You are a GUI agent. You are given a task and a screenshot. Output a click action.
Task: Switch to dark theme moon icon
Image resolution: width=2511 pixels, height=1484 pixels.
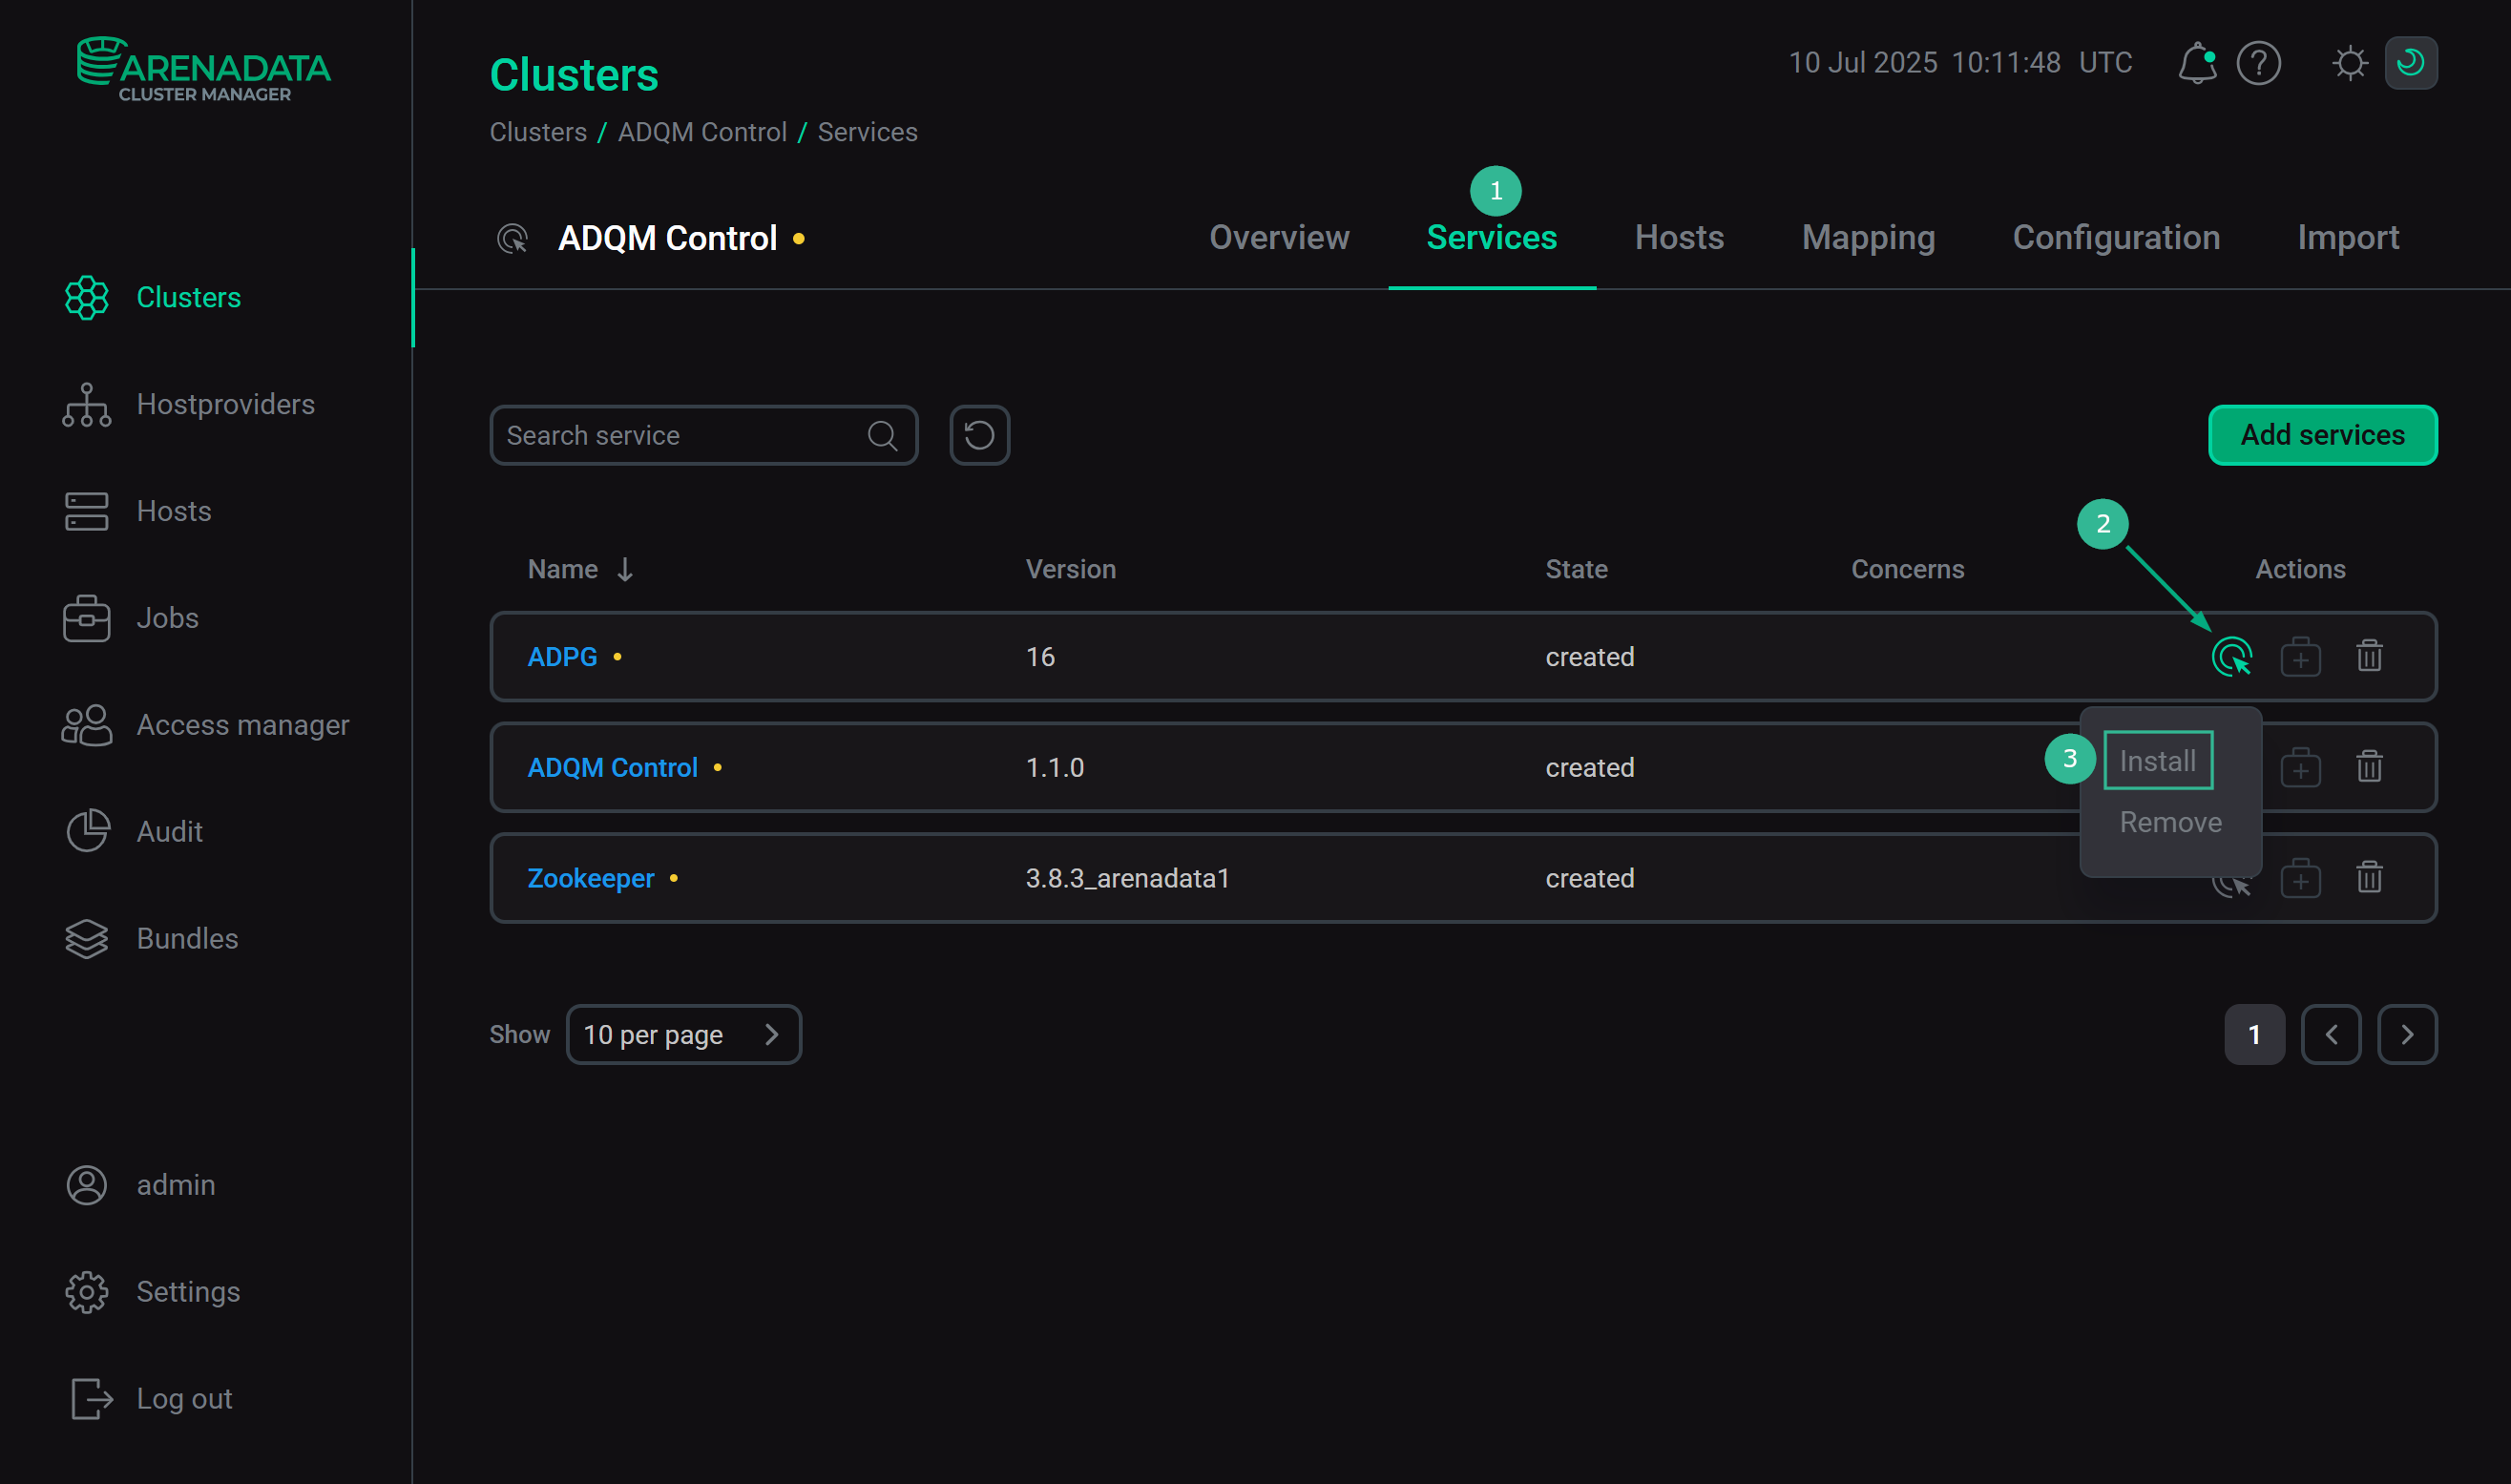tap(2410, 63)
